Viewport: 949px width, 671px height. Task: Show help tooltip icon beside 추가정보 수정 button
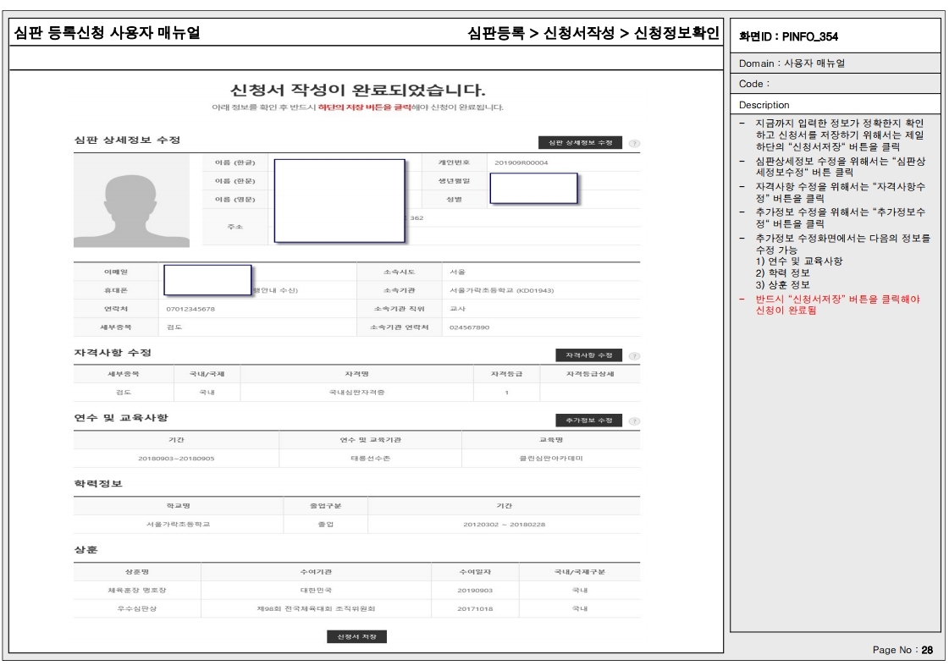pos(634,421)
